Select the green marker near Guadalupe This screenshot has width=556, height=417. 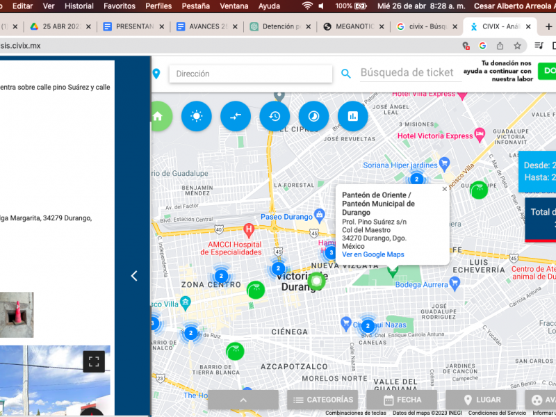coord(479,190)
